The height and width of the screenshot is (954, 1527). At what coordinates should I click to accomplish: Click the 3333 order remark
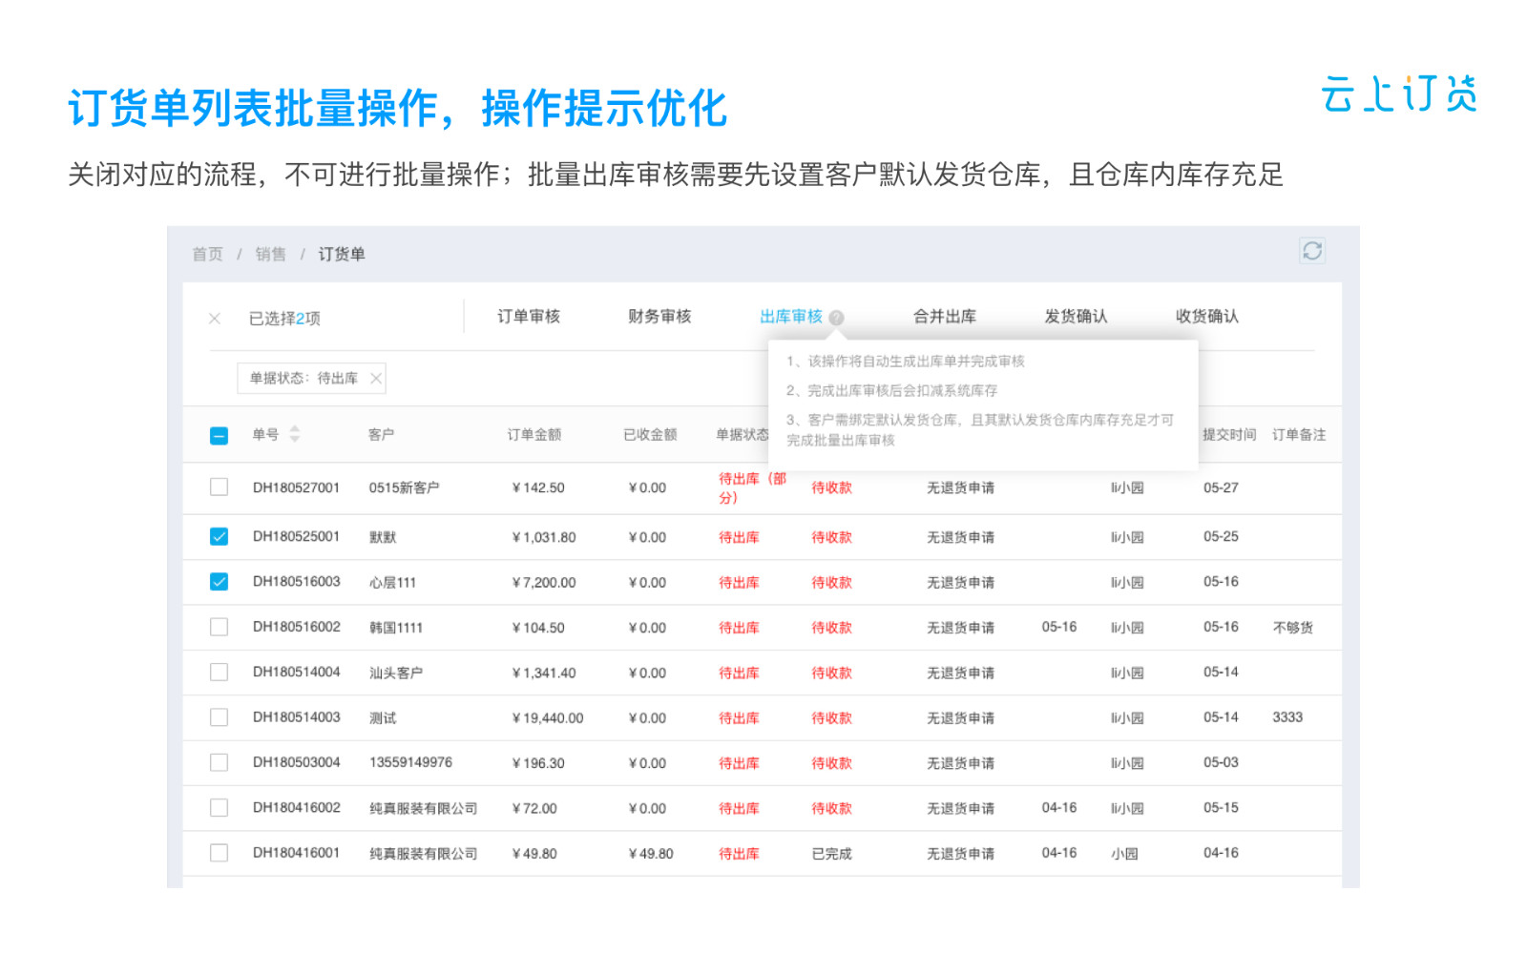1287,717
